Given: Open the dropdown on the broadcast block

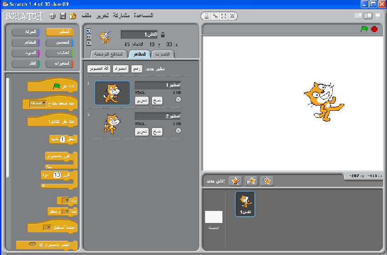Looking at the screenshot, I should (65, 200).
